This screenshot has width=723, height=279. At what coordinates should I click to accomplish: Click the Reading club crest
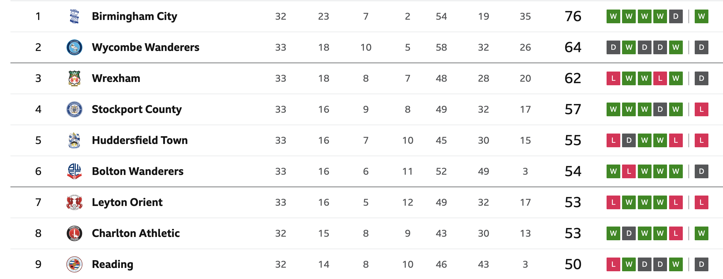pos(74,264)
